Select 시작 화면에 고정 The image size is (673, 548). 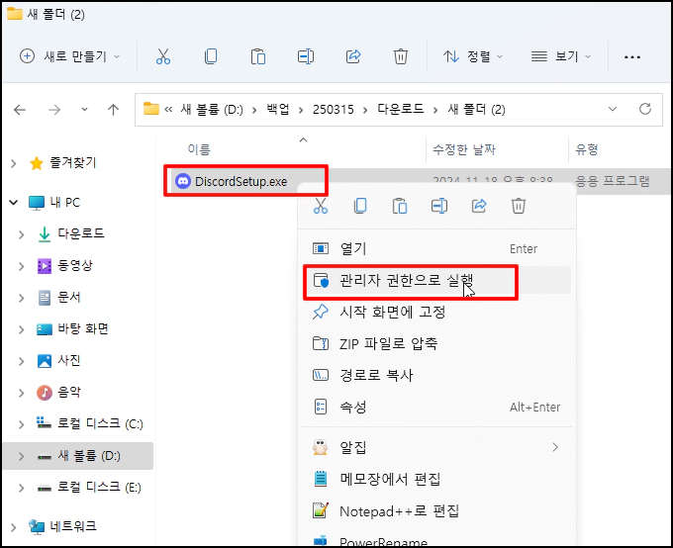click(x=436, y=312)
